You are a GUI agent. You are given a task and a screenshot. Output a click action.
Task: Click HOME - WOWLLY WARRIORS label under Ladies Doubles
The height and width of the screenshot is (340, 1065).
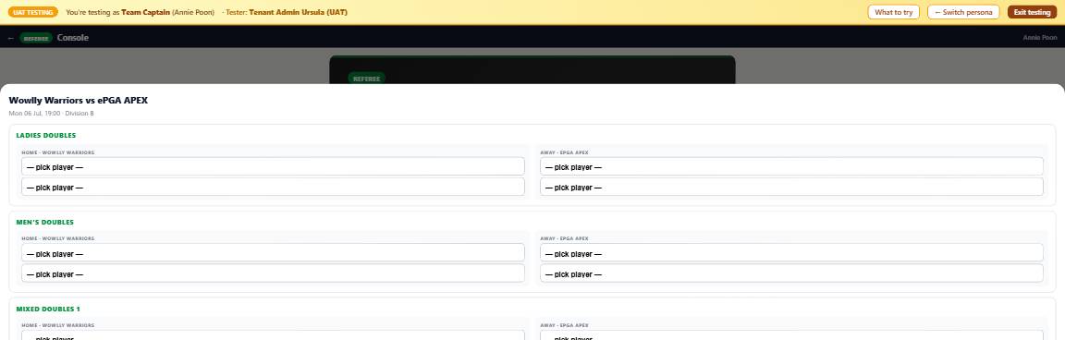[x=57, y=152]
